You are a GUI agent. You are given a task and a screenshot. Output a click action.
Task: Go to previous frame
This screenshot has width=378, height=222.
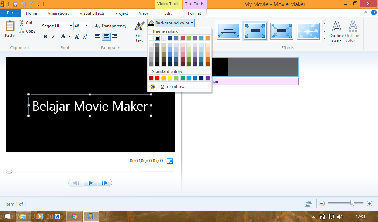pyautogui.click(x=76, y=183)
